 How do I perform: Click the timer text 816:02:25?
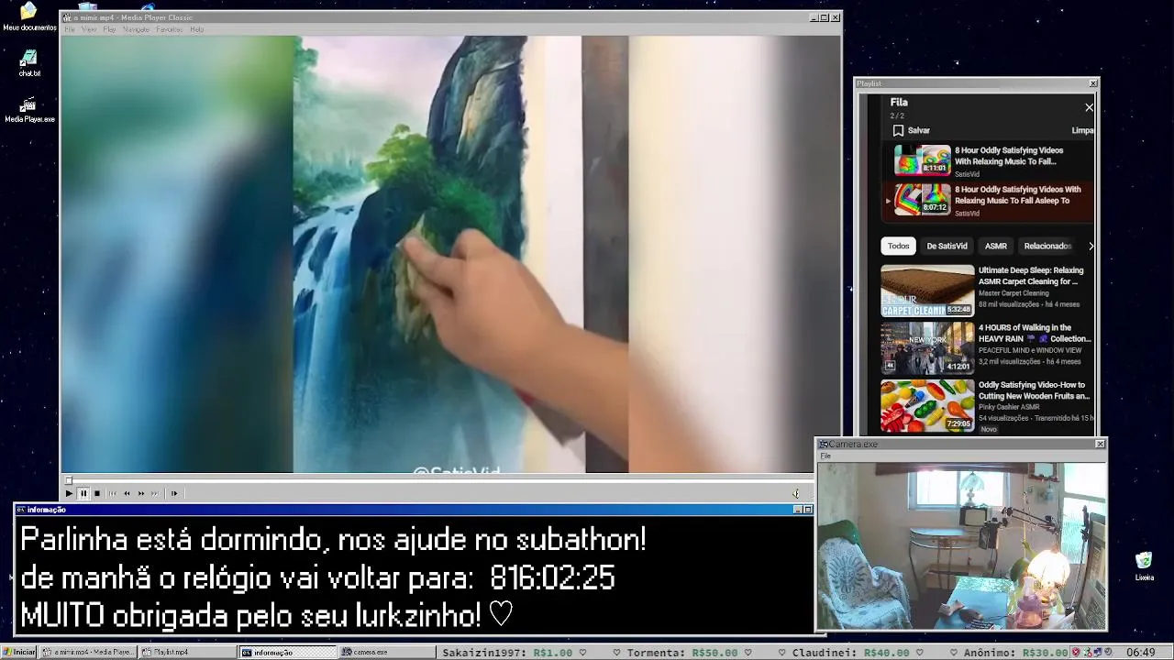point(552,578)
